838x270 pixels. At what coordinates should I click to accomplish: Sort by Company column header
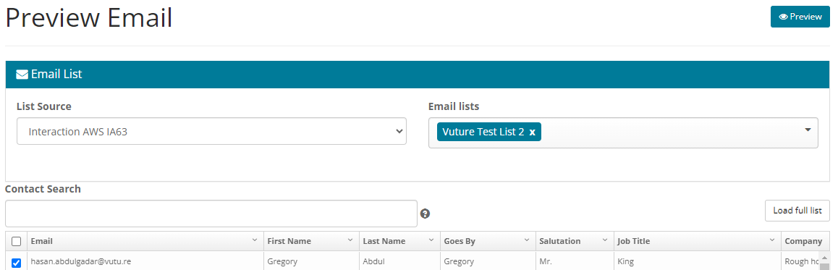coord(803,241)
